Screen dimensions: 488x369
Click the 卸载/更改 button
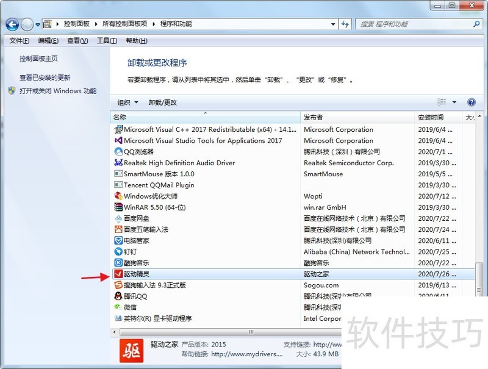pyautogui.click(x=163, y=102)
